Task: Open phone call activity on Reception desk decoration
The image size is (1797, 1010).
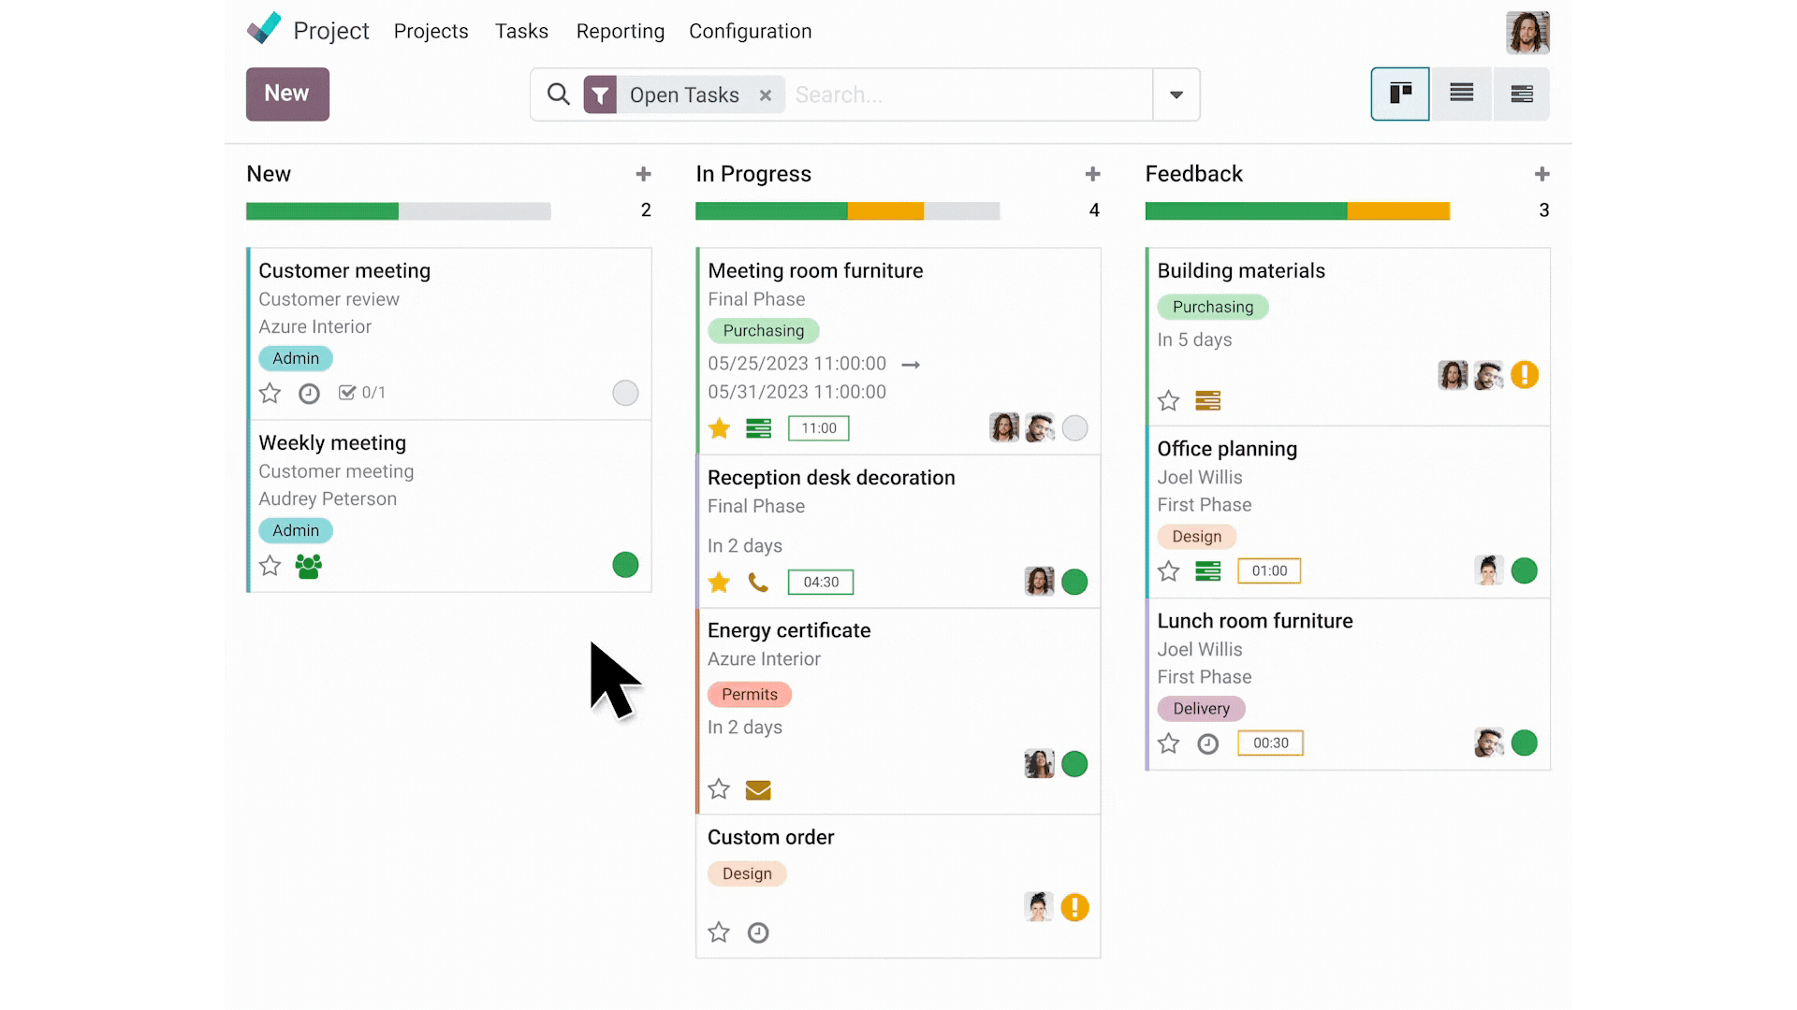Action: (758, 583)
